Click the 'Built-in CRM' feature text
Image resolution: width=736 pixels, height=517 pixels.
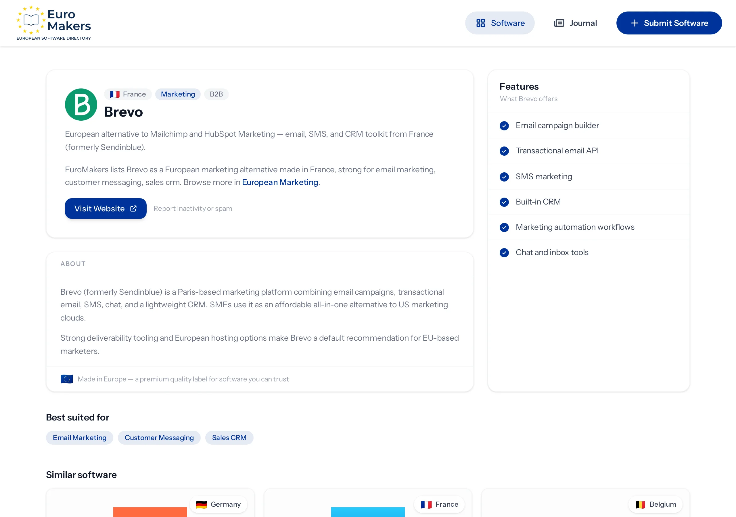point(538,202)
